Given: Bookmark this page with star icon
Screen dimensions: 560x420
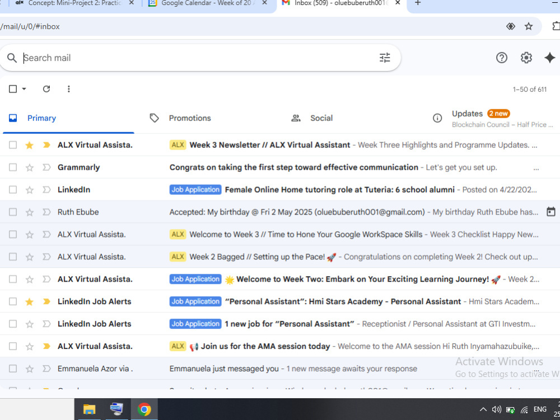Looking at the screenshot, I should point(529,26).
